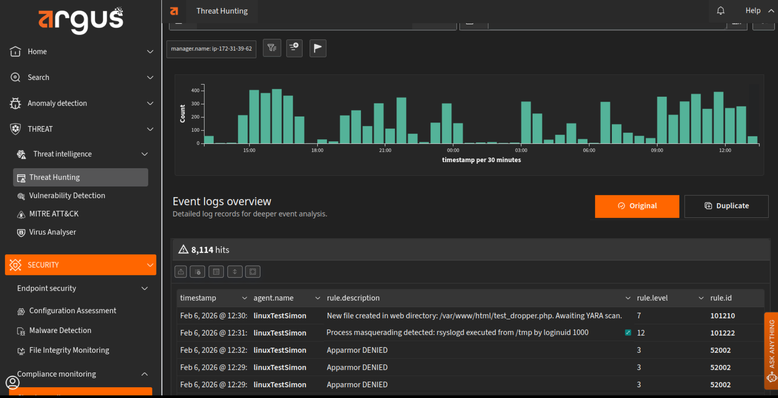Open the table density/columns icon
The width and height of the screenshot is (778, 398).
coord(216,272)
